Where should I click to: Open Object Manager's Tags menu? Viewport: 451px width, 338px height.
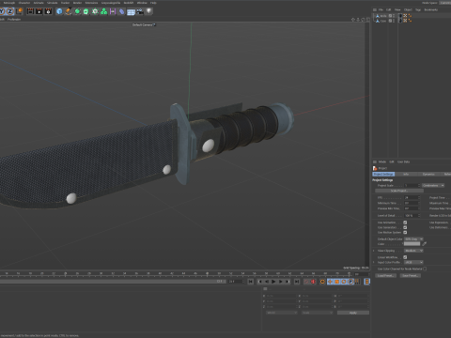click(x=418, y=9)
